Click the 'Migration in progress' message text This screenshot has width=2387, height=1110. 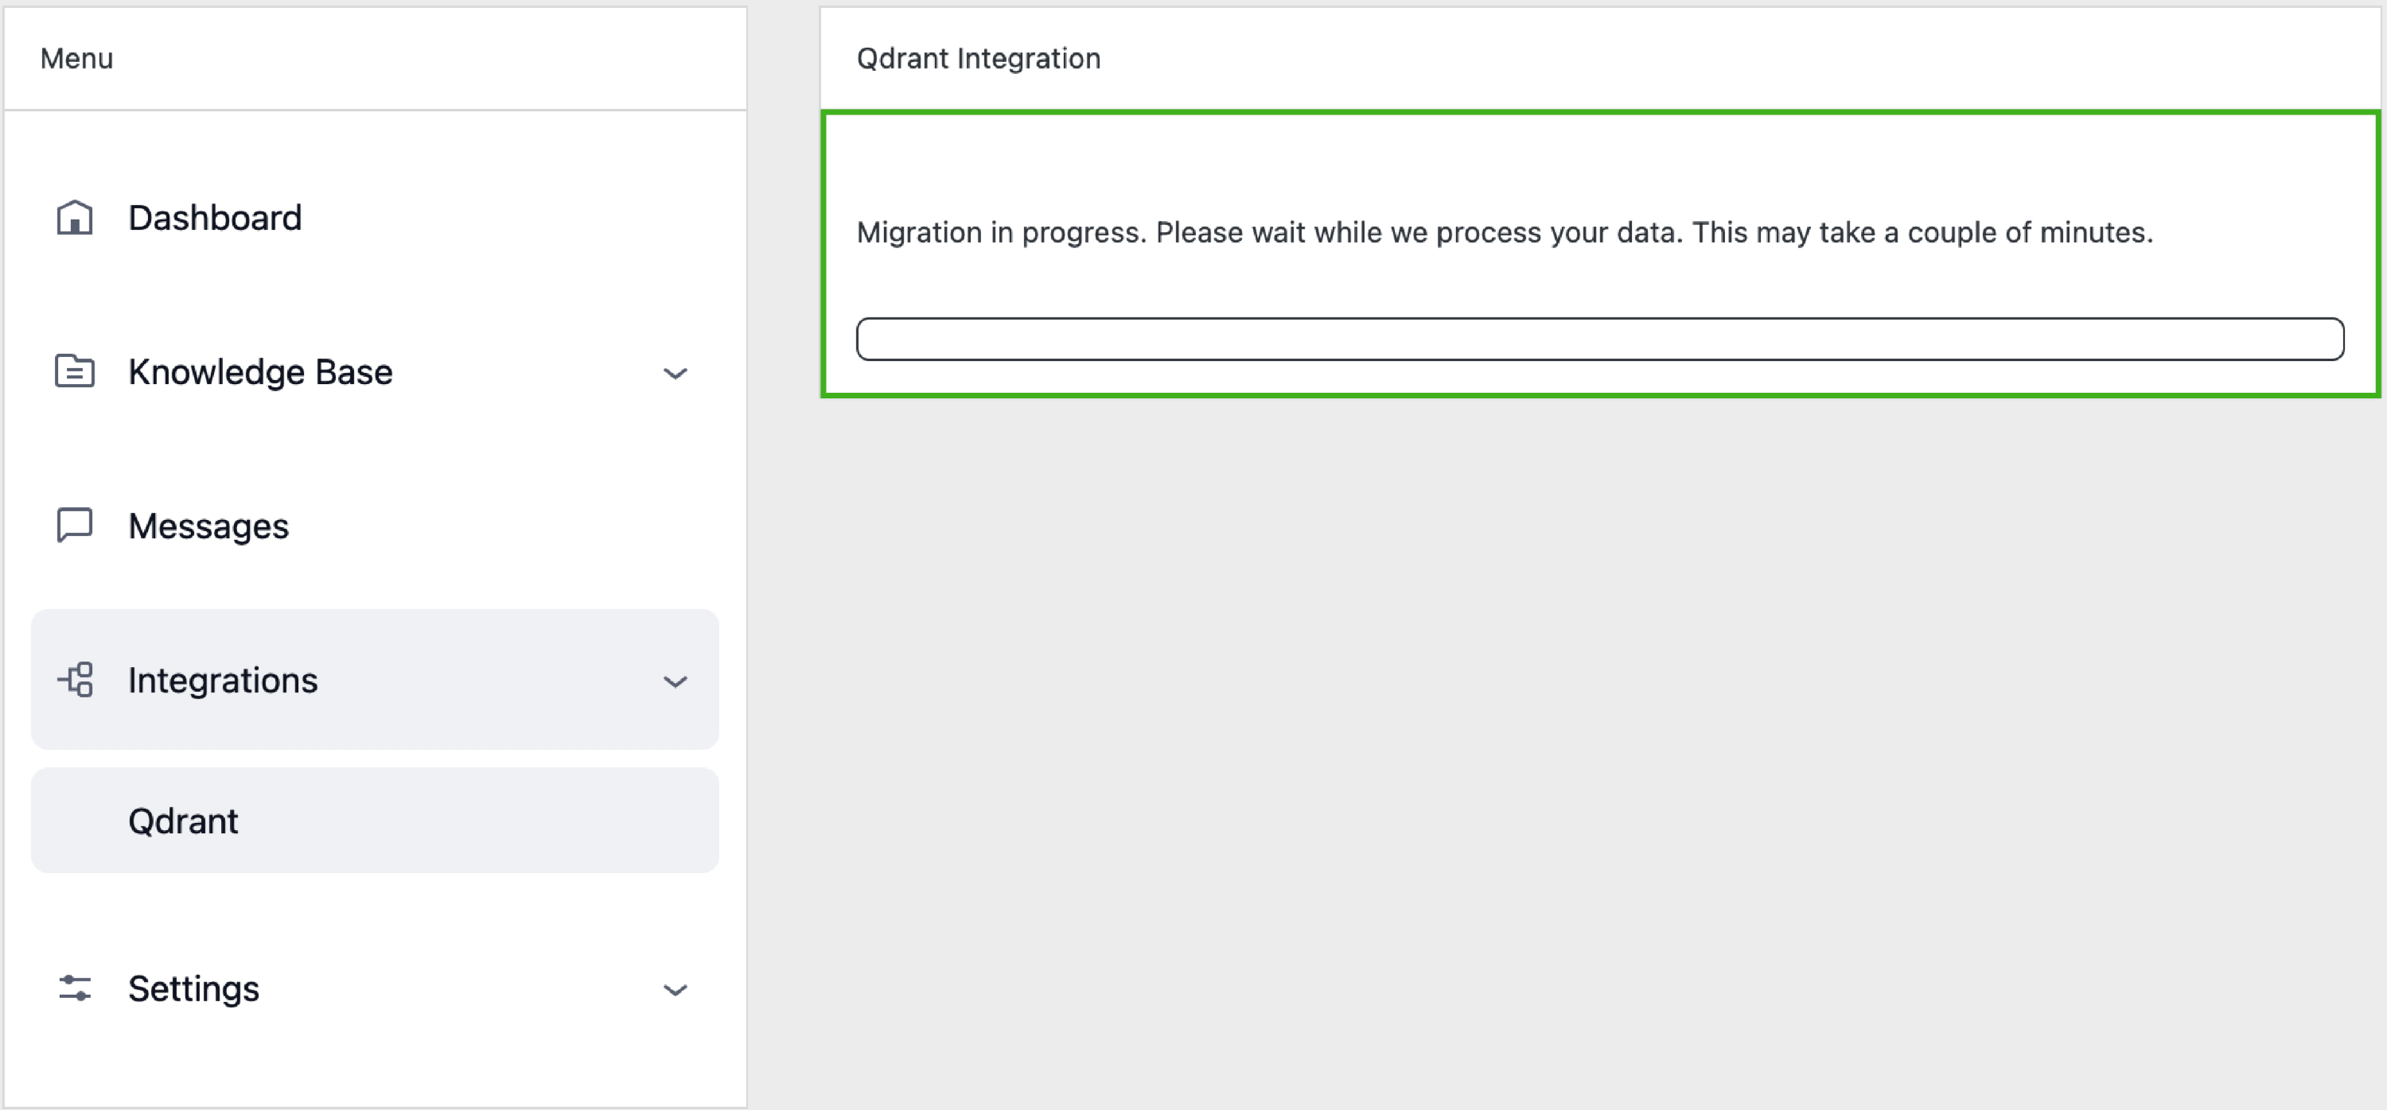pyautogui.click(x=1504, y=232)
